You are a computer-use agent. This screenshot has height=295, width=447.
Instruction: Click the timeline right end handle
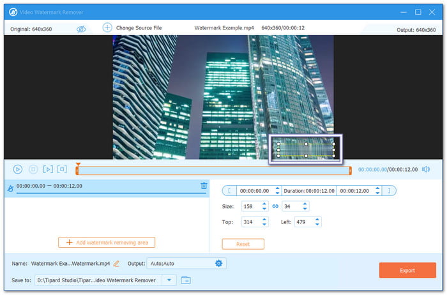click(351, 170)
